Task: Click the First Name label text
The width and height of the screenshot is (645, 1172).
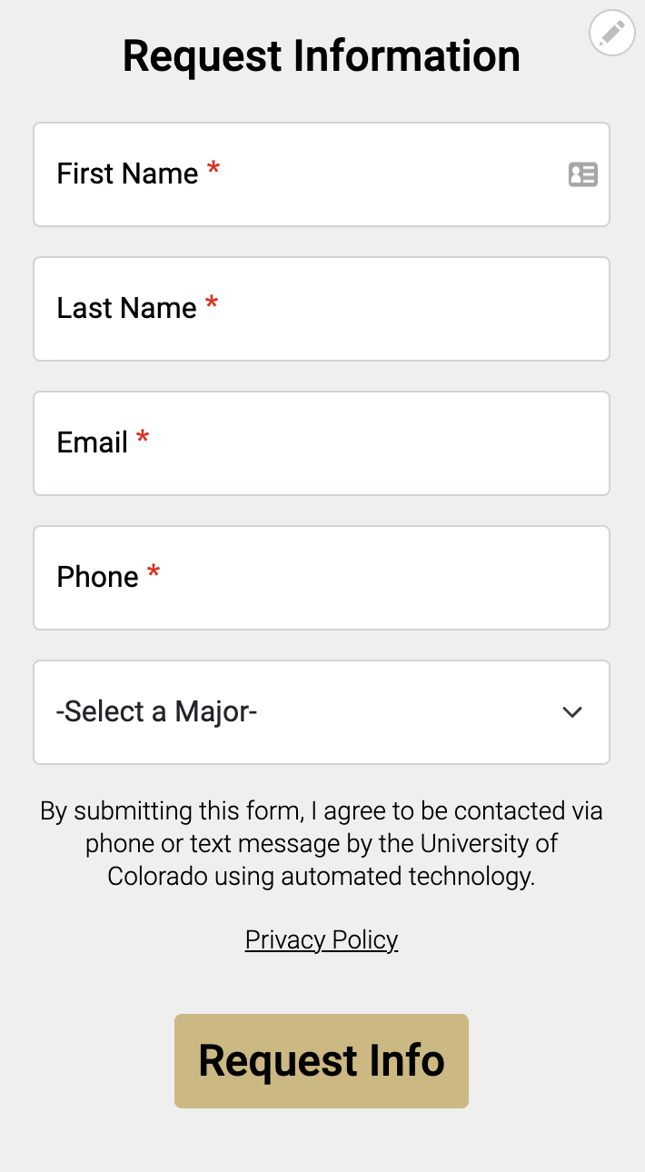Action: pyautogui.click(x=127, y=174)
